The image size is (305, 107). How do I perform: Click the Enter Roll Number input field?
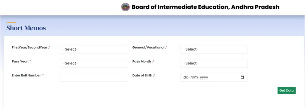[x=93, y=77]
